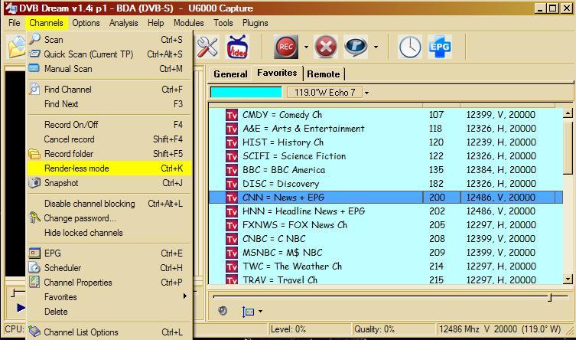
Task: Select Snapshot menu entry
Action: pyautogui.click(x=109, y=183)
